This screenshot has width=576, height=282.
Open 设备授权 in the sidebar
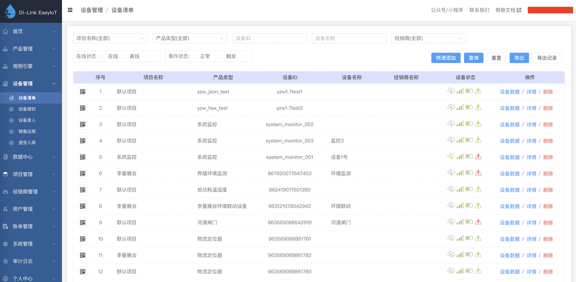tap(27, 109)
